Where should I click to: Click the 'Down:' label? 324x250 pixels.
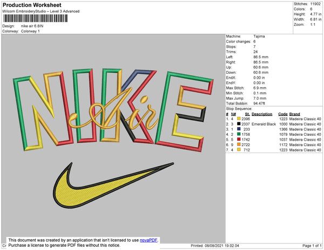231,72
